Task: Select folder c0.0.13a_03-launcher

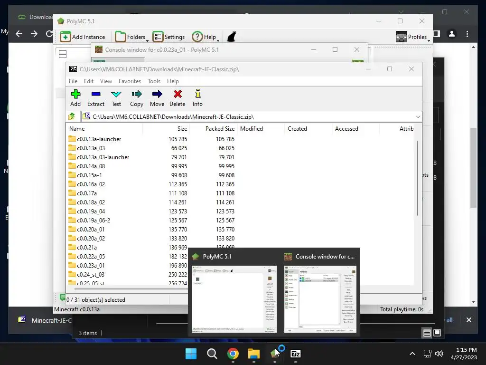Action: coord(103,157)
